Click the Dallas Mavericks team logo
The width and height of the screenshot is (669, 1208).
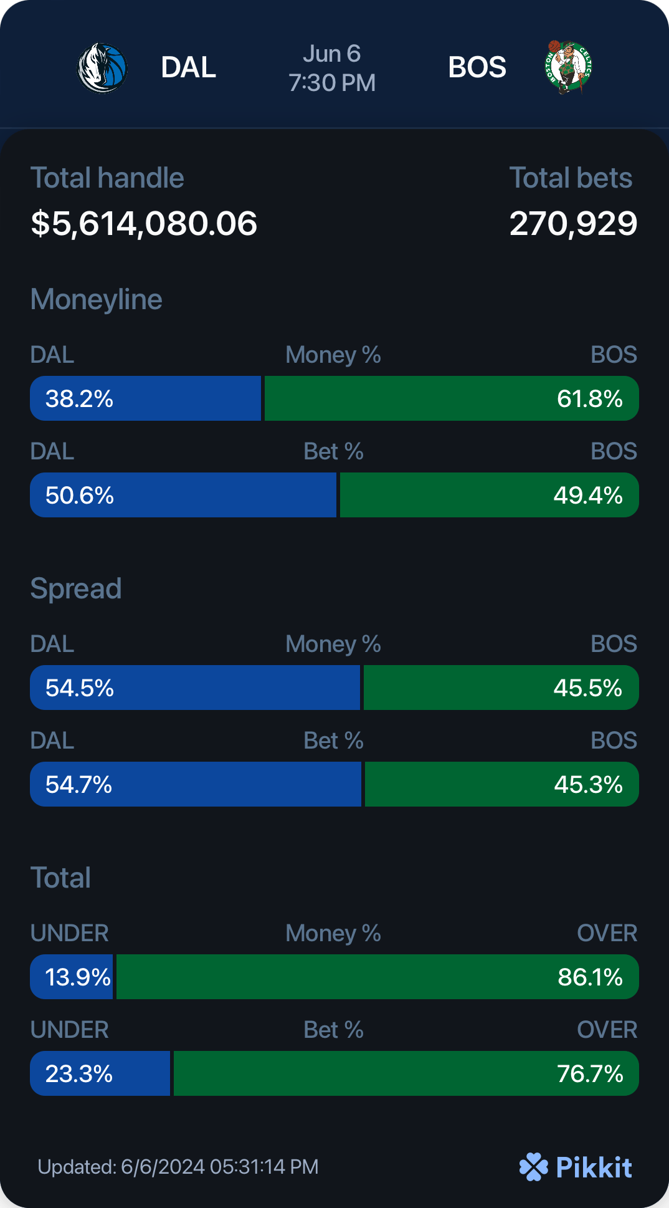102,67
